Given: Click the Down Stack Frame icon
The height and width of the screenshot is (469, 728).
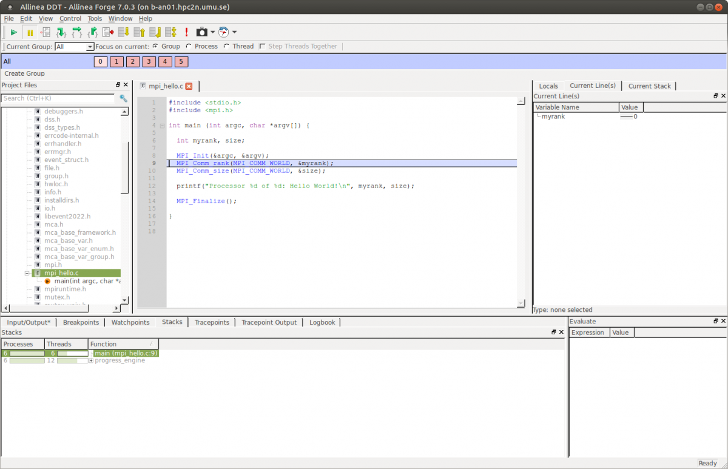Looking at the screenshot, I should [x=124, y=32].
